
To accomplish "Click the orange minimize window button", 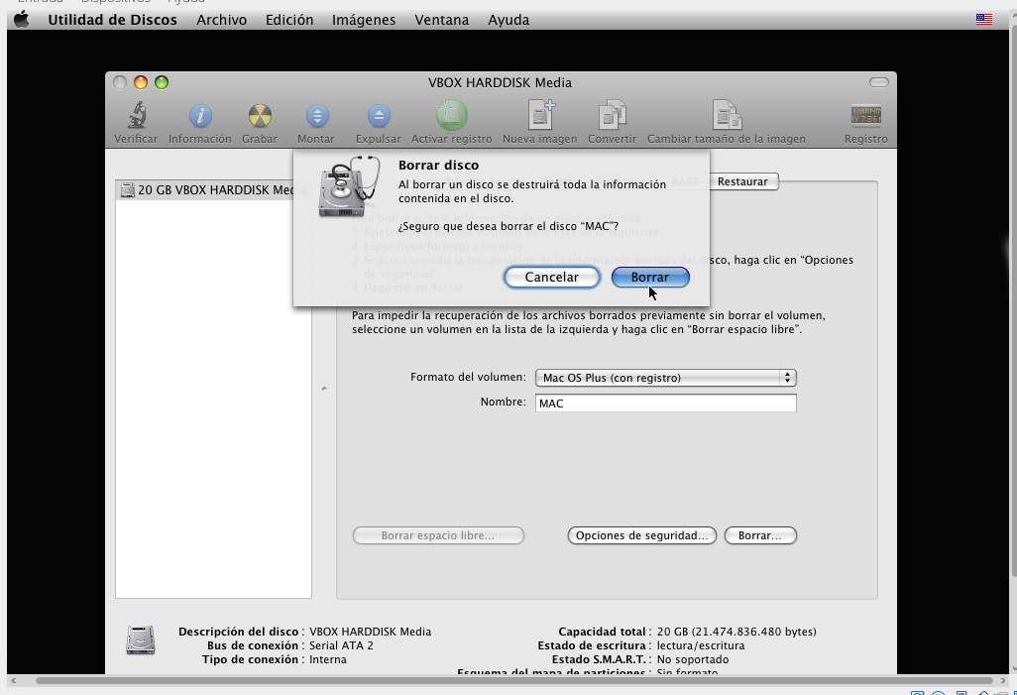I will coord(141,82).
